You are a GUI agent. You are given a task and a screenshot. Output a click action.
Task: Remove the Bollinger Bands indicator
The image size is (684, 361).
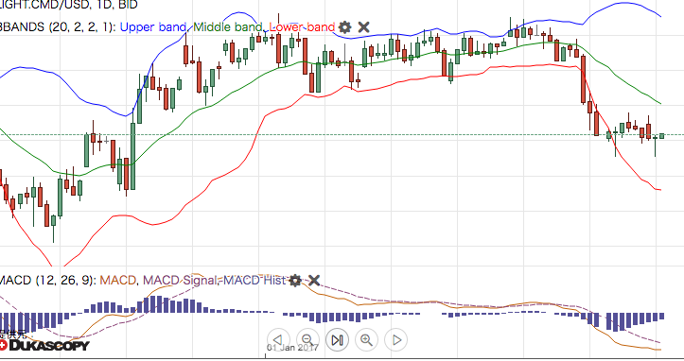coord(363,27)
